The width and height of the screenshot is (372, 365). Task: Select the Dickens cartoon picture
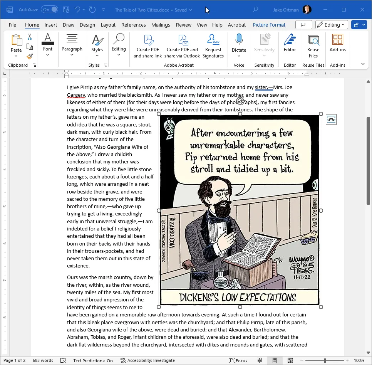pos(240,210)
